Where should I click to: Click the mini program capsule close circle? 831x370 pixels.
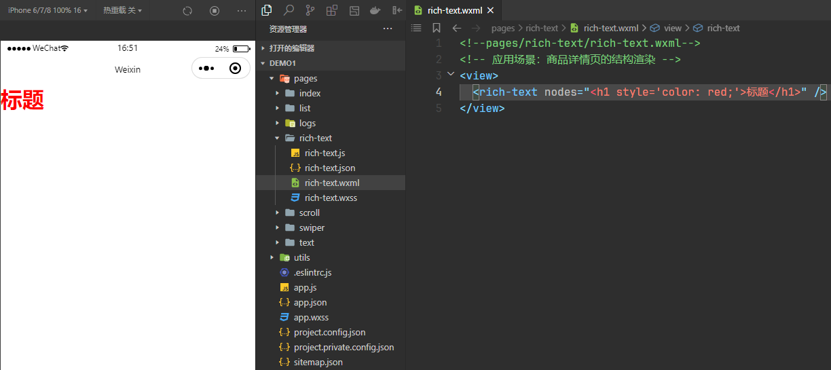tap(236, 68)
